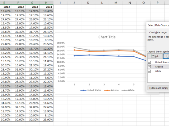Select the 2013 year header cell
169x126 pixels.
32,7
